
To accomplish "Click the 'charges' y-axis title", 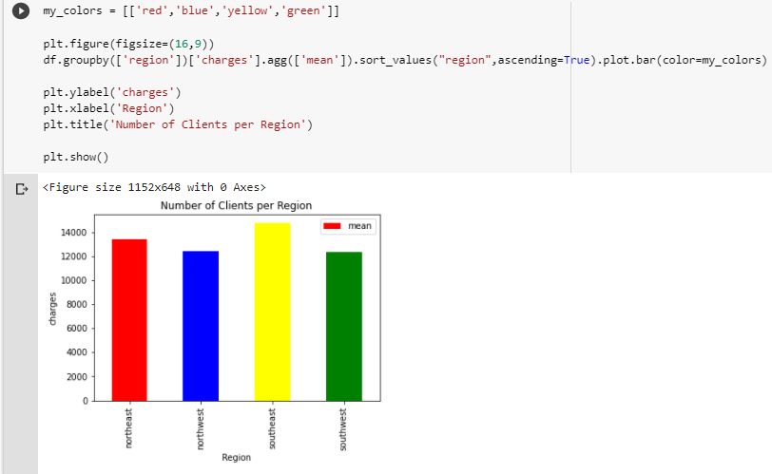I will tap(52, 309).
